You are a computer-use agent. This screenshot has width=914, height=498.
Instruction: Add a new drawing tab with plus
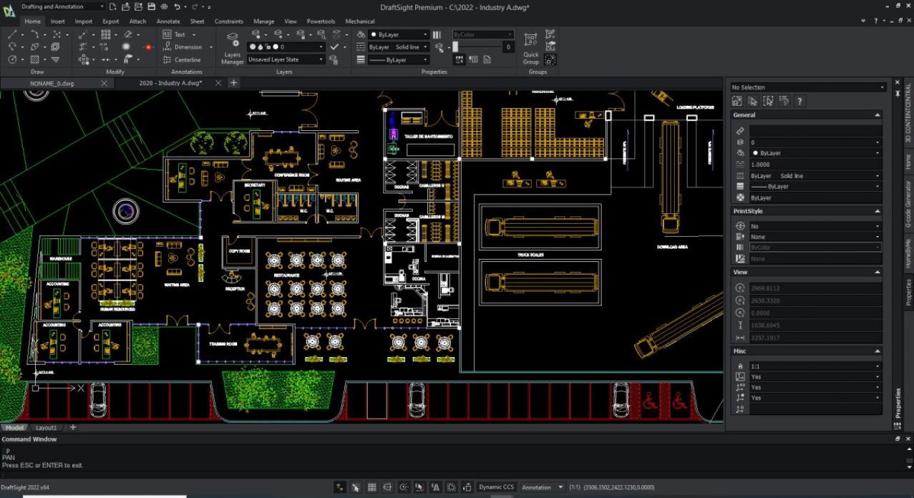[x=233, y=83]
